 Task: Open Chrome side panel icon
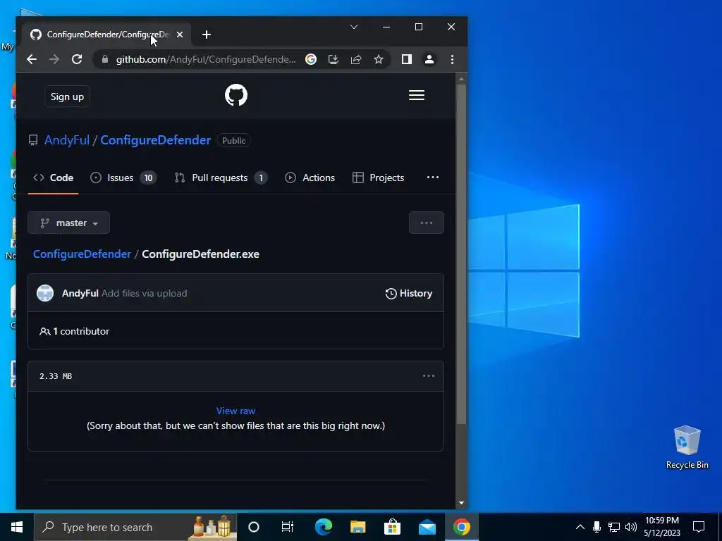pyautogui.click(x=407, y=59)
